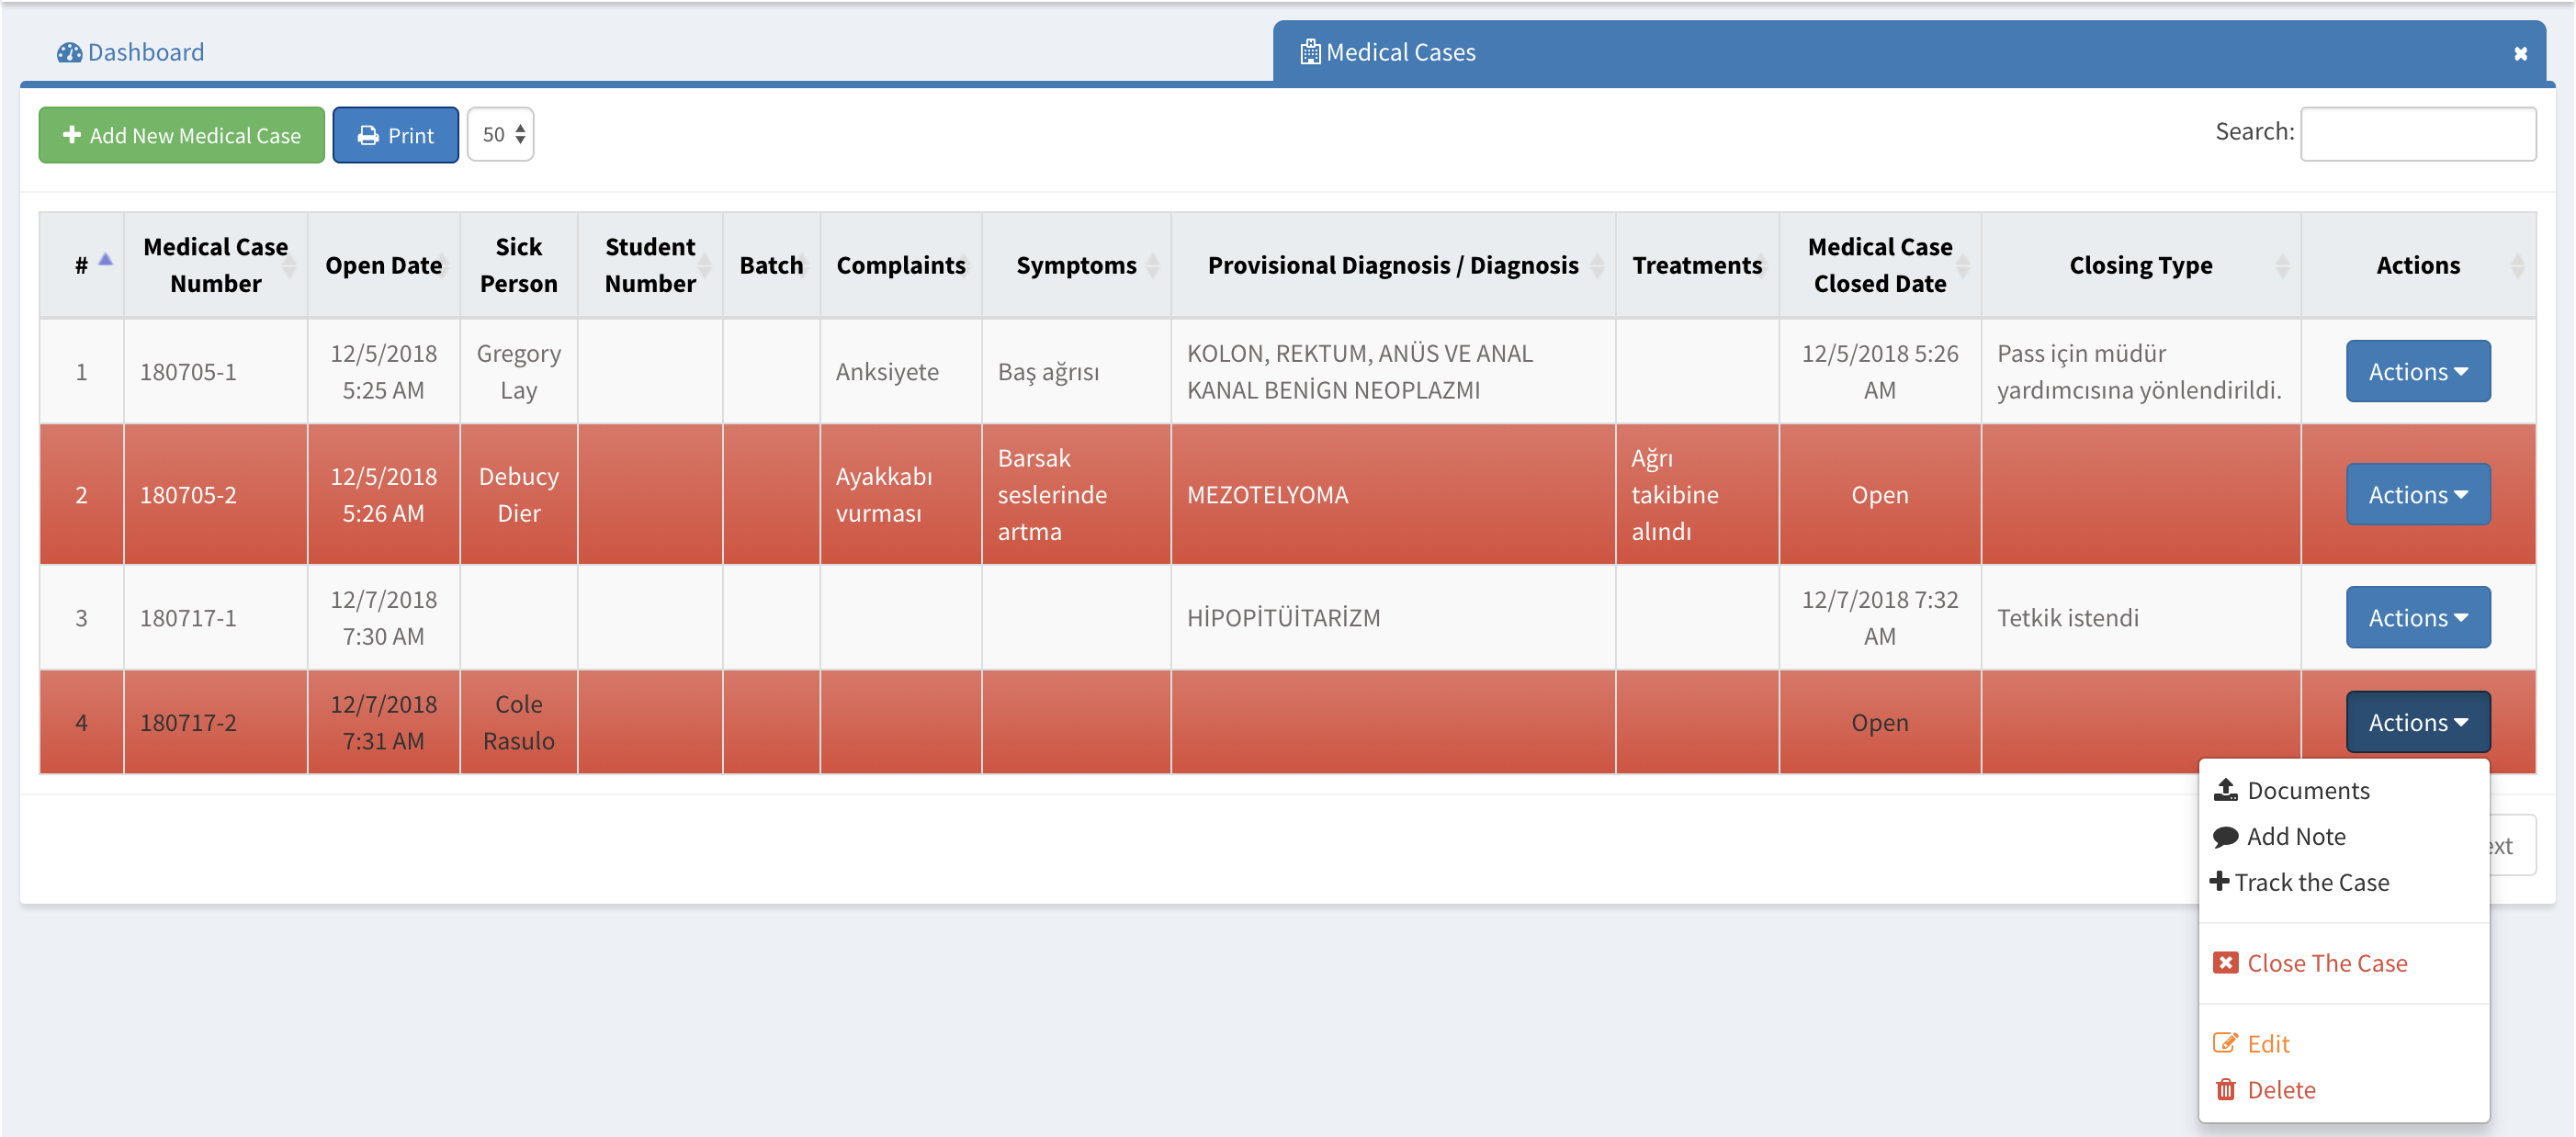The image size is (2576, 1137).
Task: Sort table by Closing Type column
Action: point(2140,265)
